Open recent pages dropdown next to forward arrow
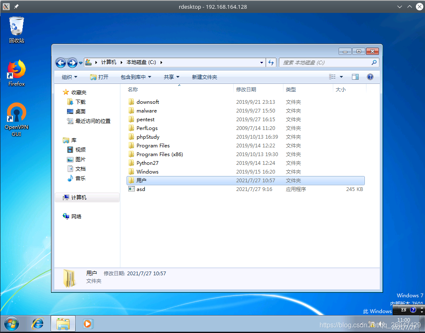Image resolution: width=425 pixels, height=333 pixels. (x=81, y=63)
